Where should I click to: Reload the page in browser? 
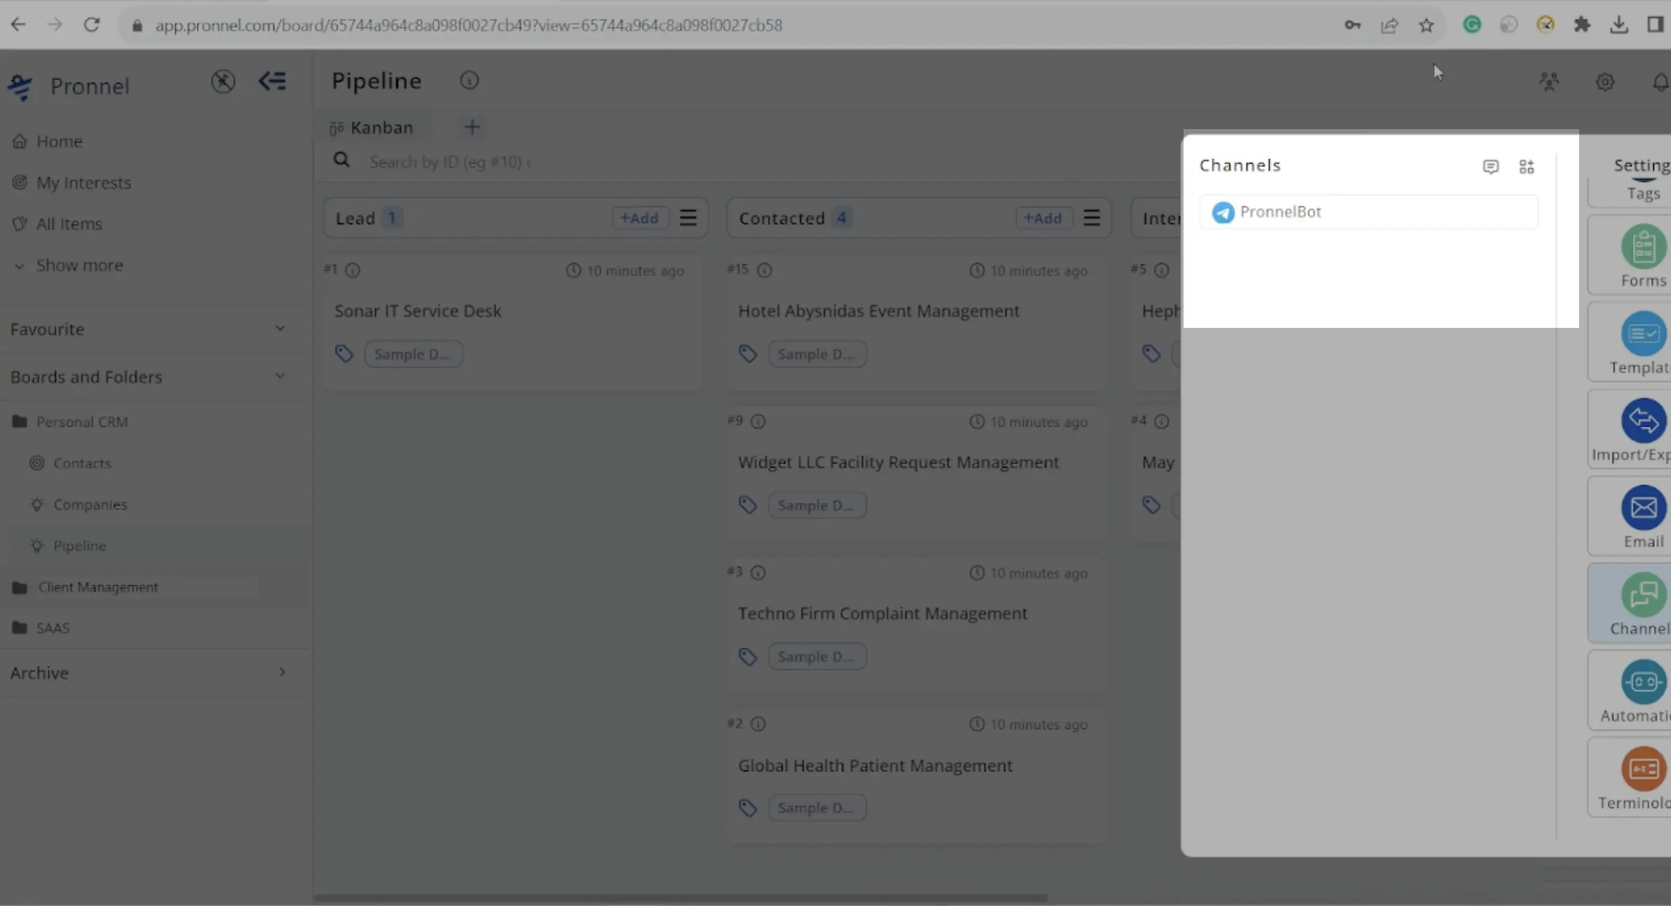tap(91, 25)
